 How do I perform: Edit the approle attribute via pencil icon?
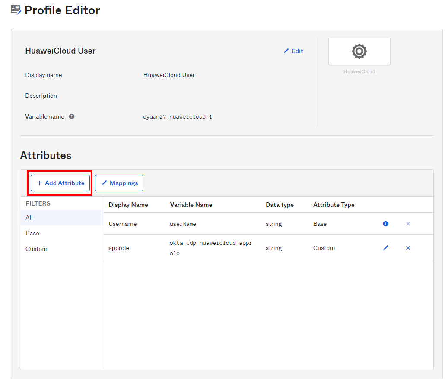pyautogui.click(x=386, y=248)
